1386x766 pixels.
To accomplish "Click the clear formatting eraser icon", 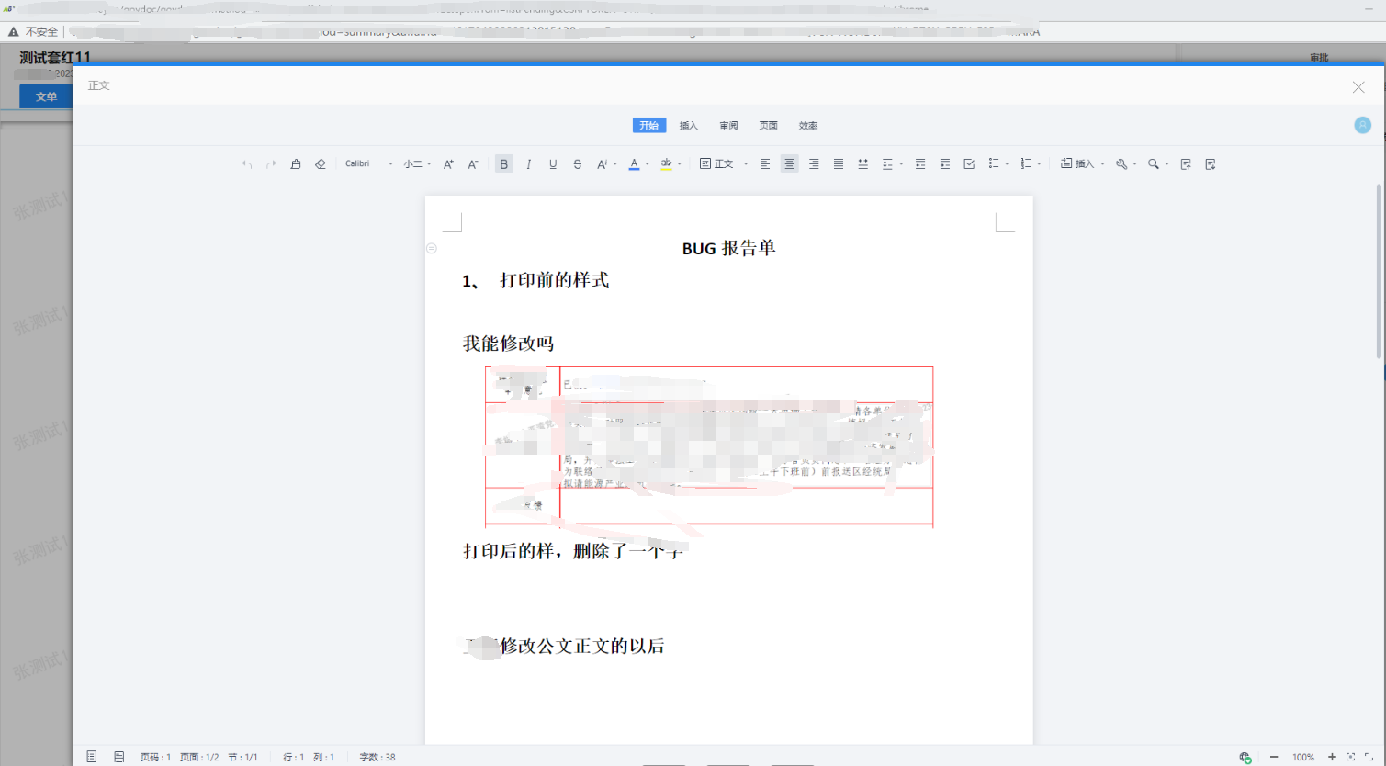I will point(321,164).
